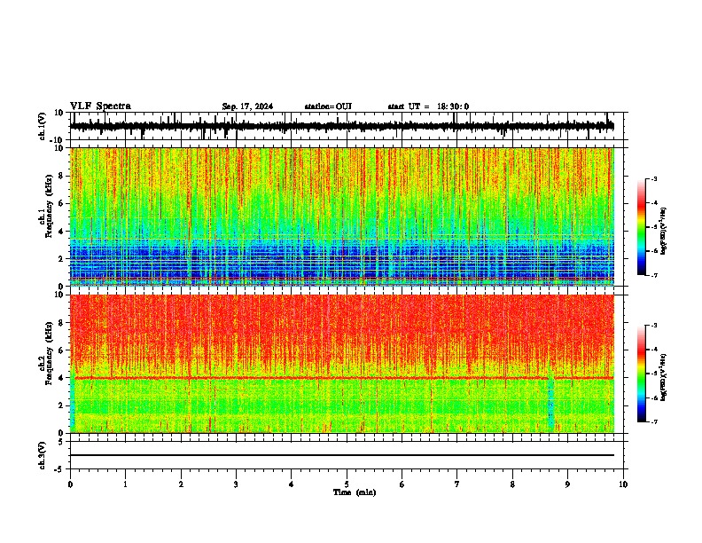
Task: Click the "Time (min)" axis label
Action: (355, 492)
